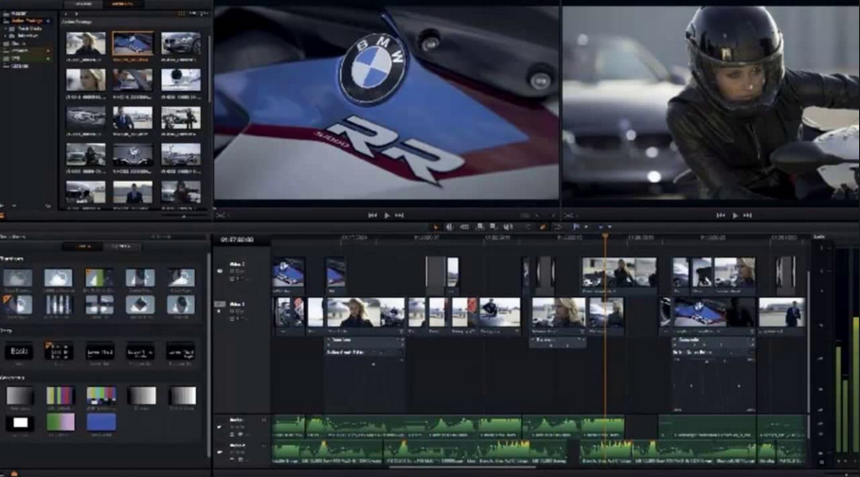Select the Basic title preset

[x=19, y=351]
